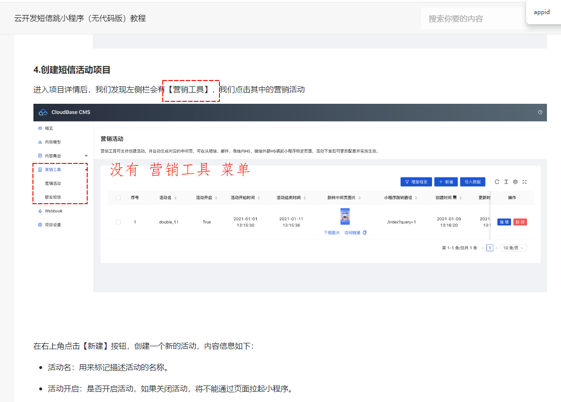The image size is (561, 402).
Task: Sort by 跳转中间页图片 column arrows
Action: point(359,197)
